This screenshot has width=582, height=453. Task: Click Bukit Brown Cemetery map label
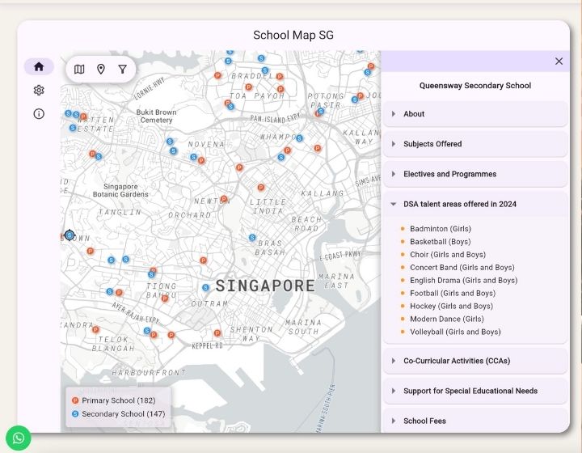click(156, 116)
